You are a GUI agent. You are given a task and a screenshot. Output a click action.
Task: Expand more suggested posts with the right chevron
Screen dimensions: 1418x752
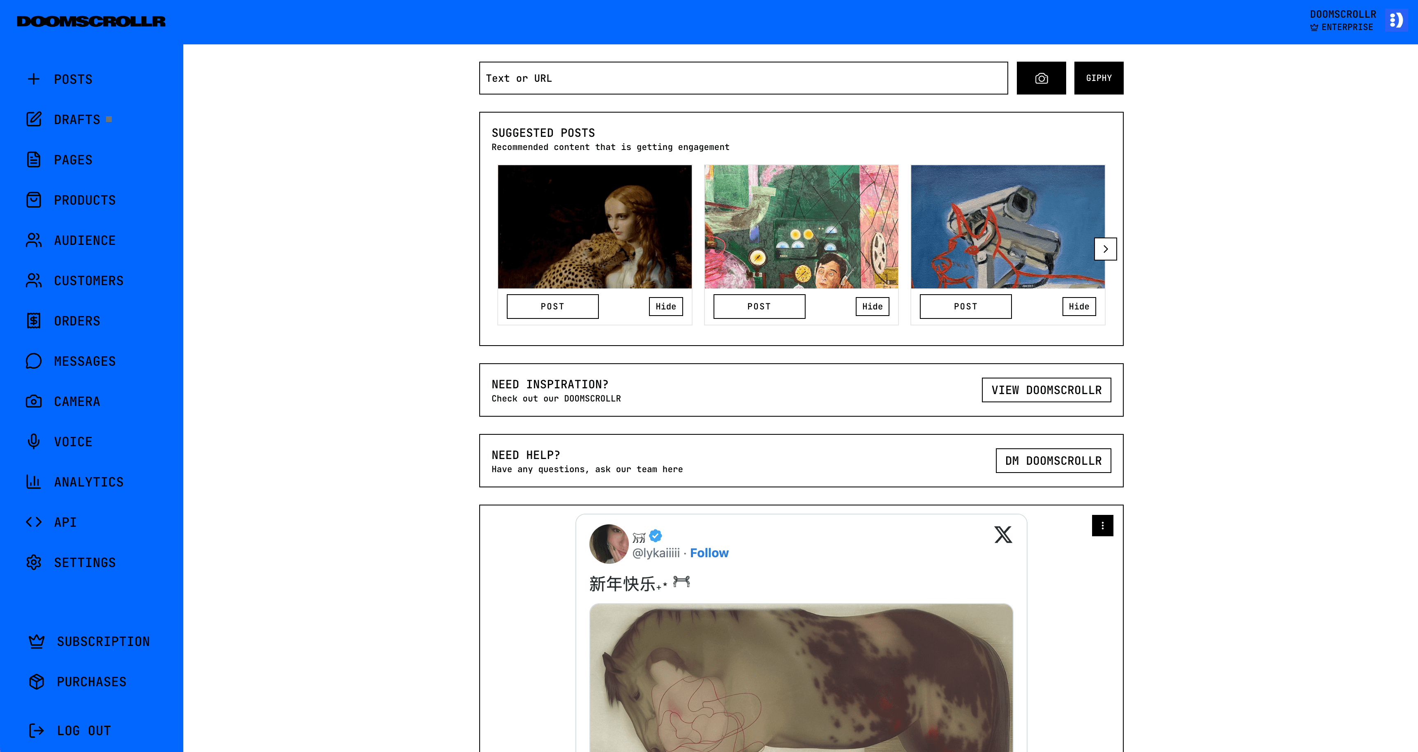[1105, 249]
